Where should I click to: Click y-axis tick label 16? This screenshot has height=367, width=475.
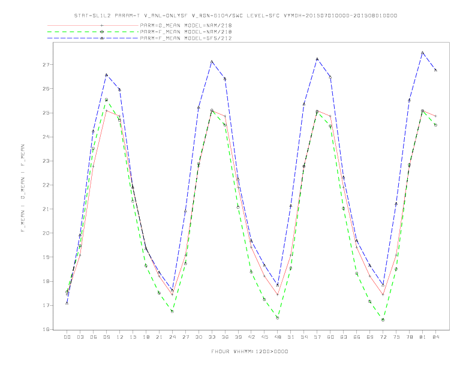coord(46,329)
